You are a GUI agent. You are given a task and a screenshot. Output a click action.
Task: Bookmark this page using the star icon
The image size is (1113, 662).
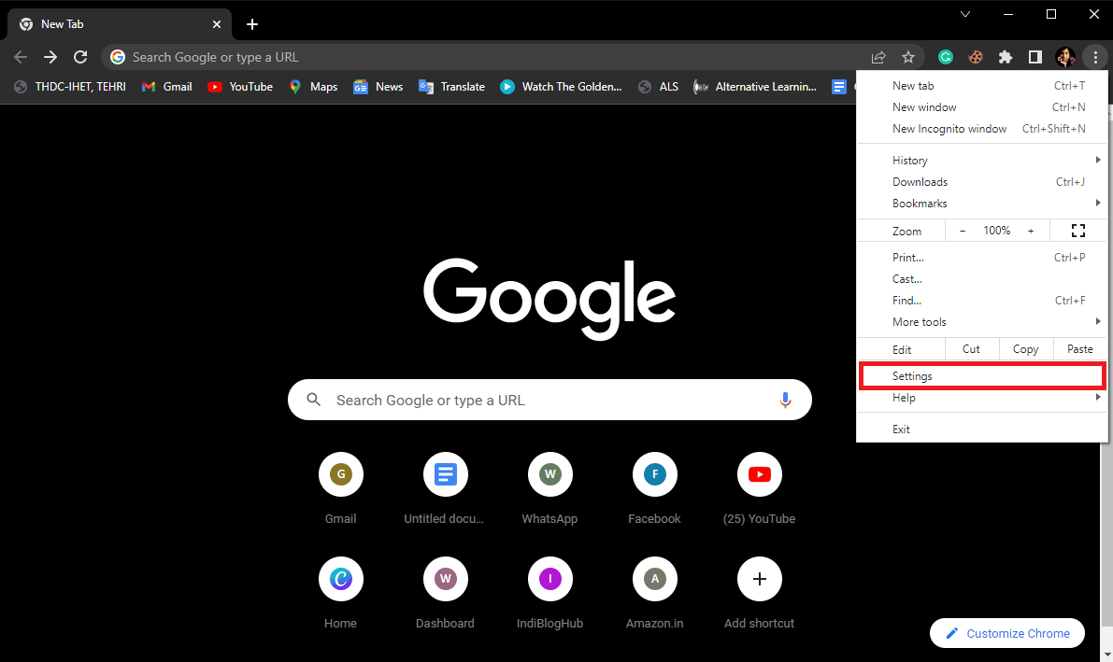[908, 57]
